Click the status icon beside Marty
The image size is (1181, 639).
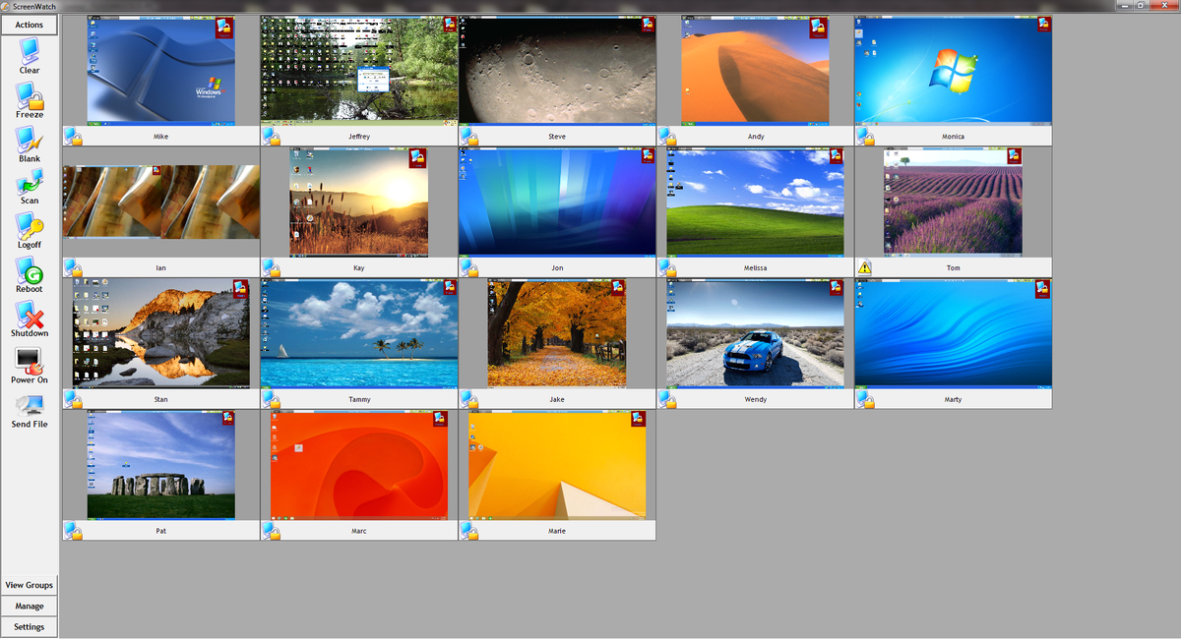(865, 399)
